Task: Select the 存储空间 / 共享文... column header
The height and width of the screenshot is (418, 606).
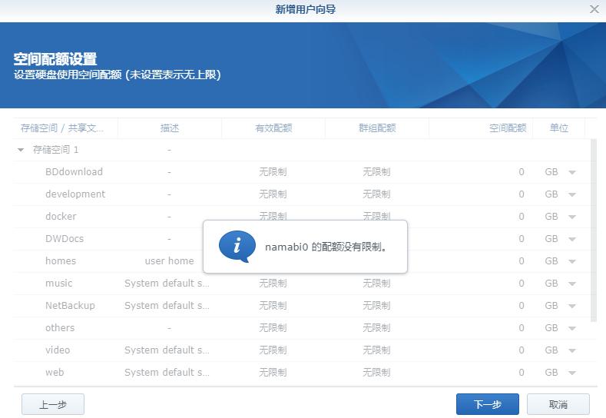Action: pyautogui.click(x=65, y=128)
